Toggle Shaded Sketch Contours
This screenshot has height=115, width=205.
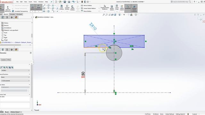click(134, 9)
